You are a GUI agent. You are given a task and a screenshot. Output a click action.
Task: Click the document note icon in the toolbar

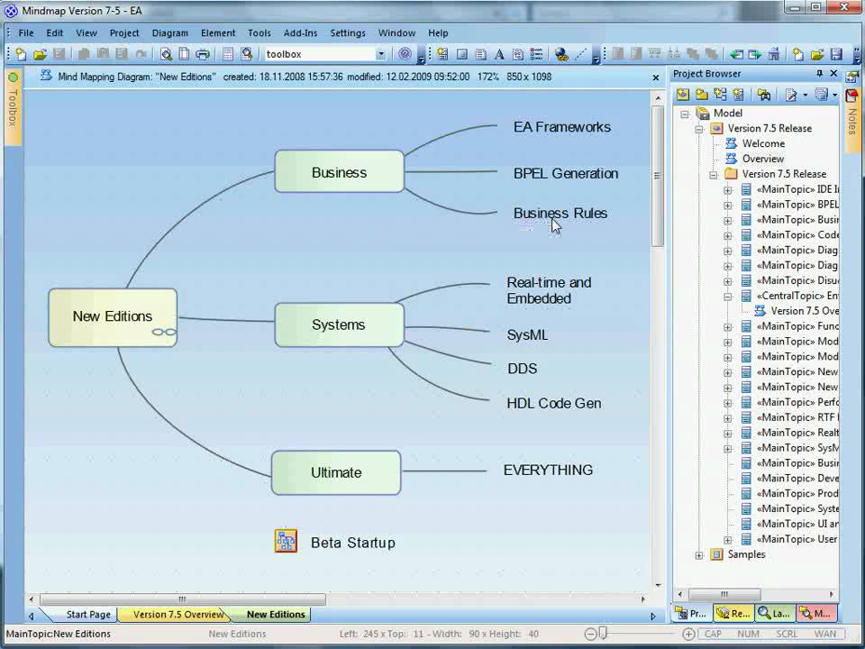click(x=480, y=54)
